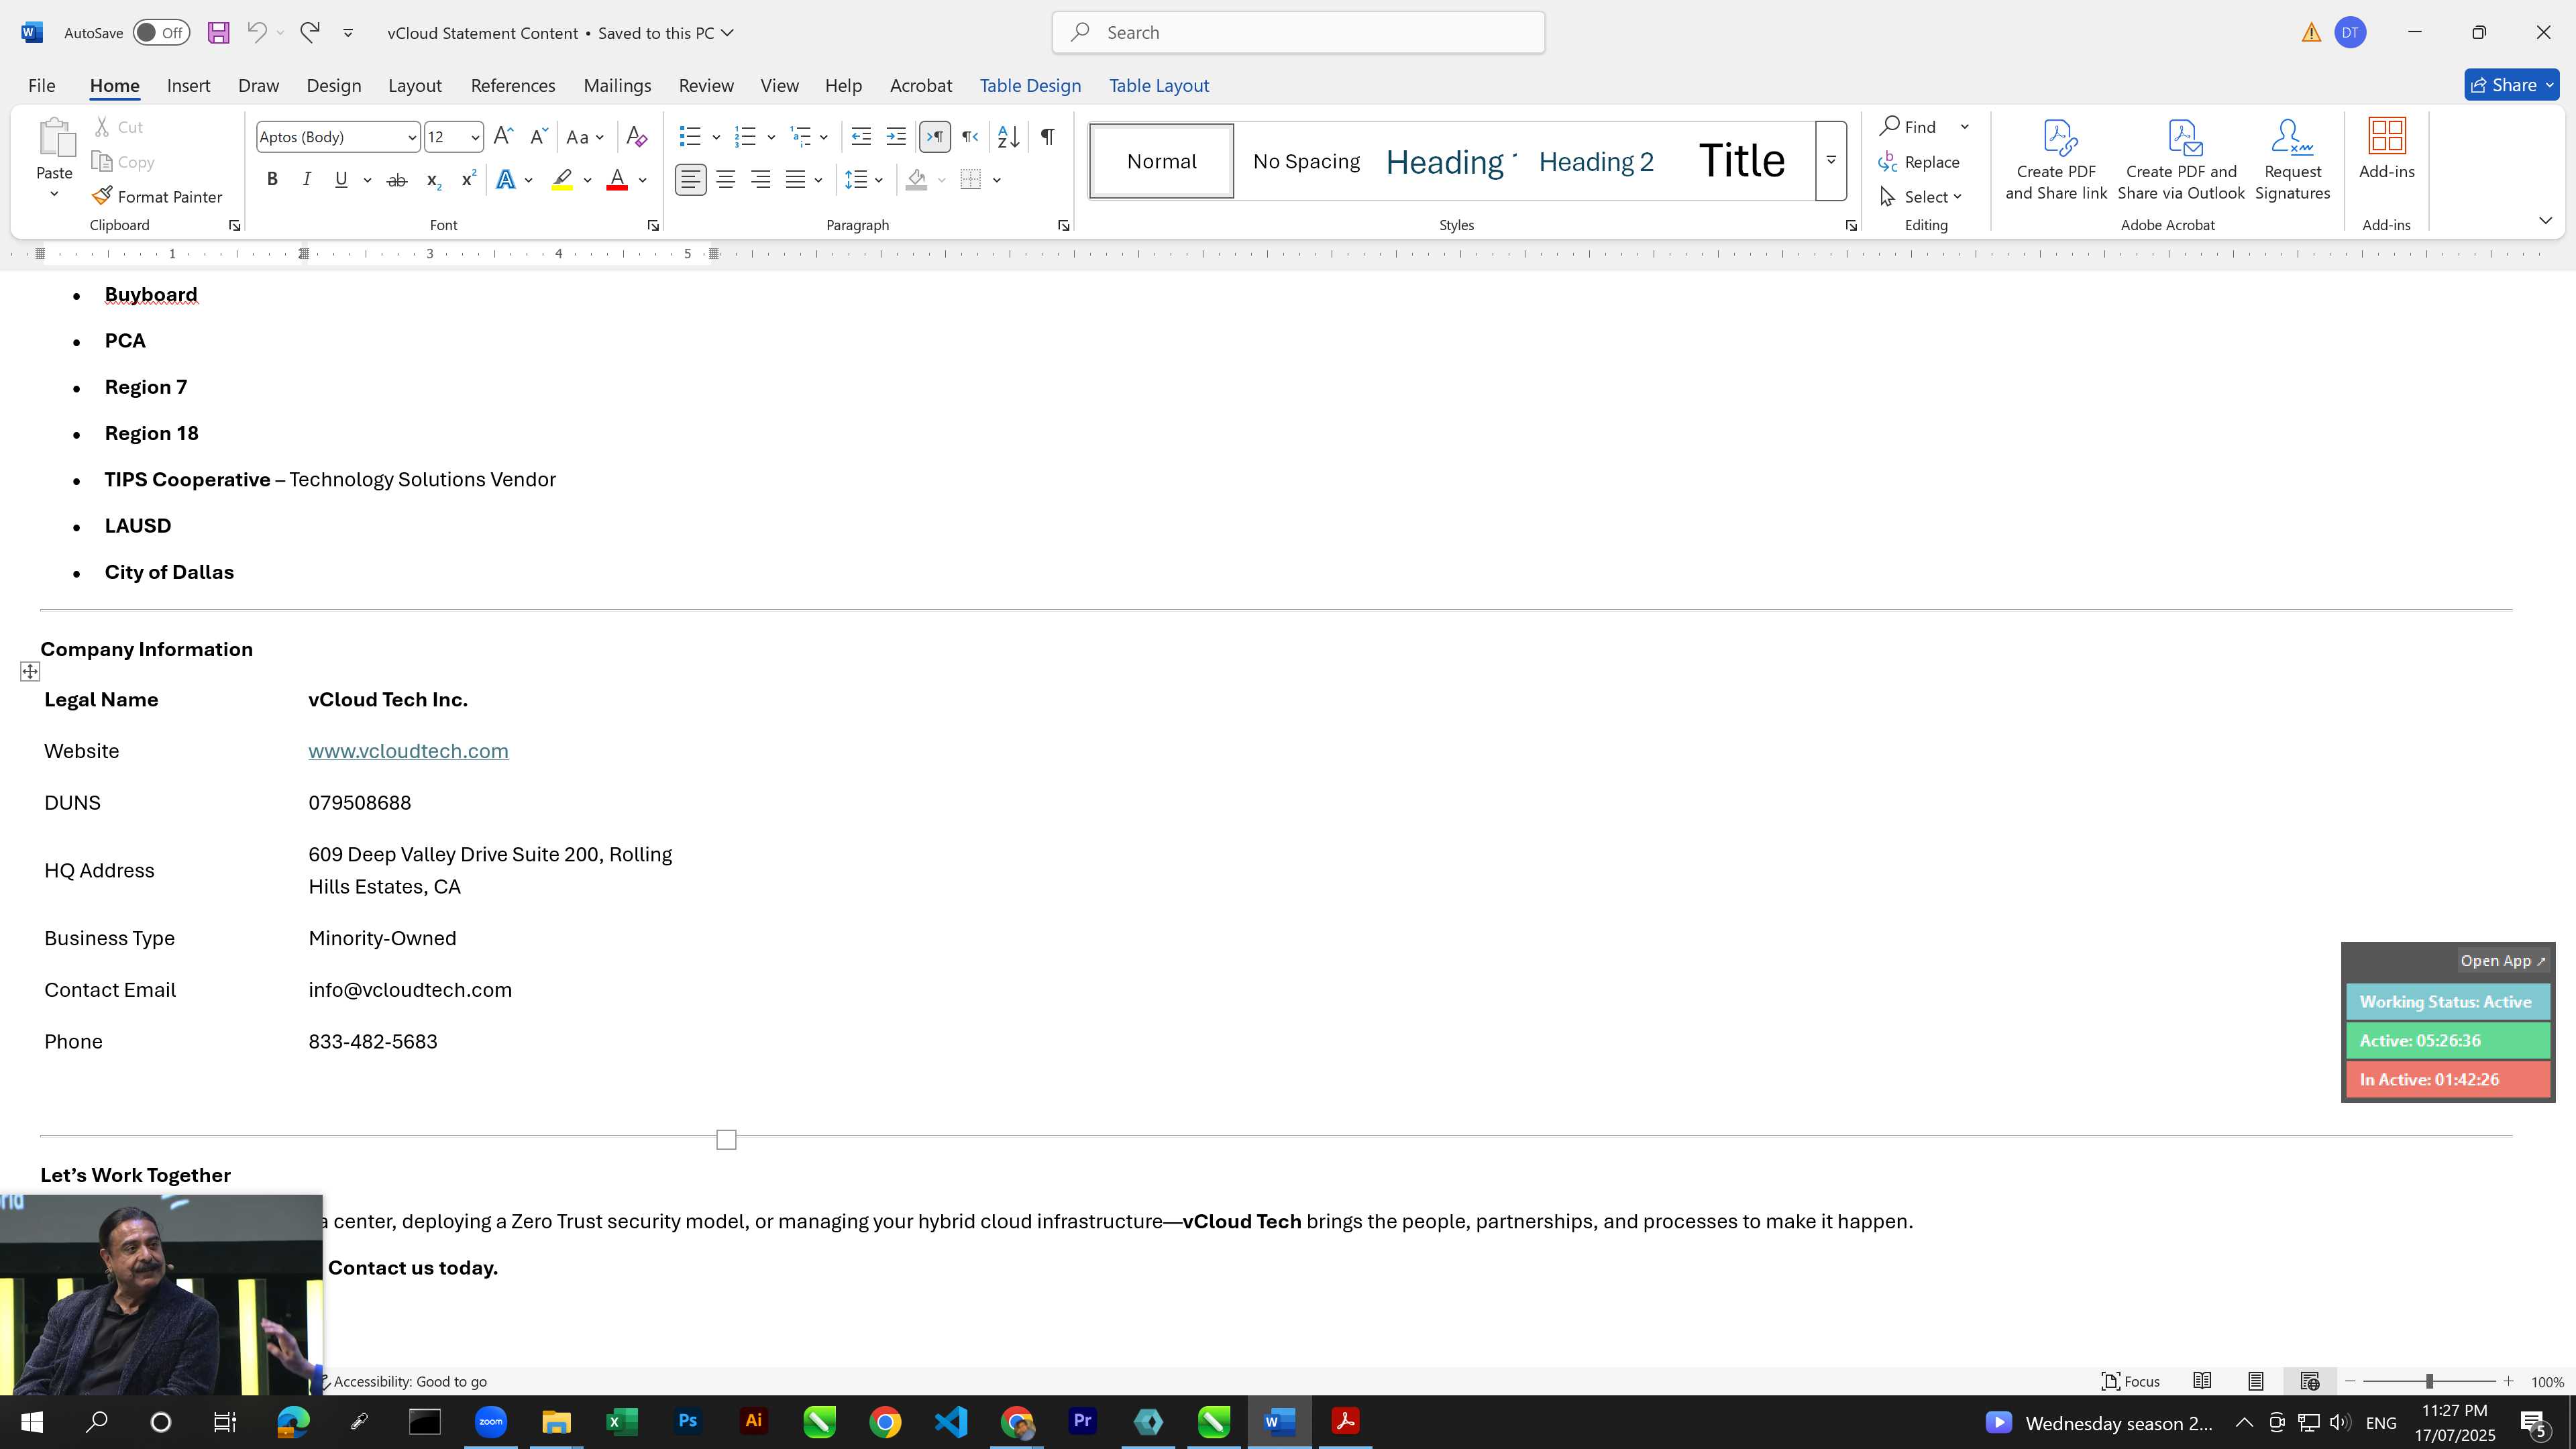Sort A to Z icon
The width and height of the screenshot is (2576, 1449).
pyautogui.click(x=1008, y=137)
